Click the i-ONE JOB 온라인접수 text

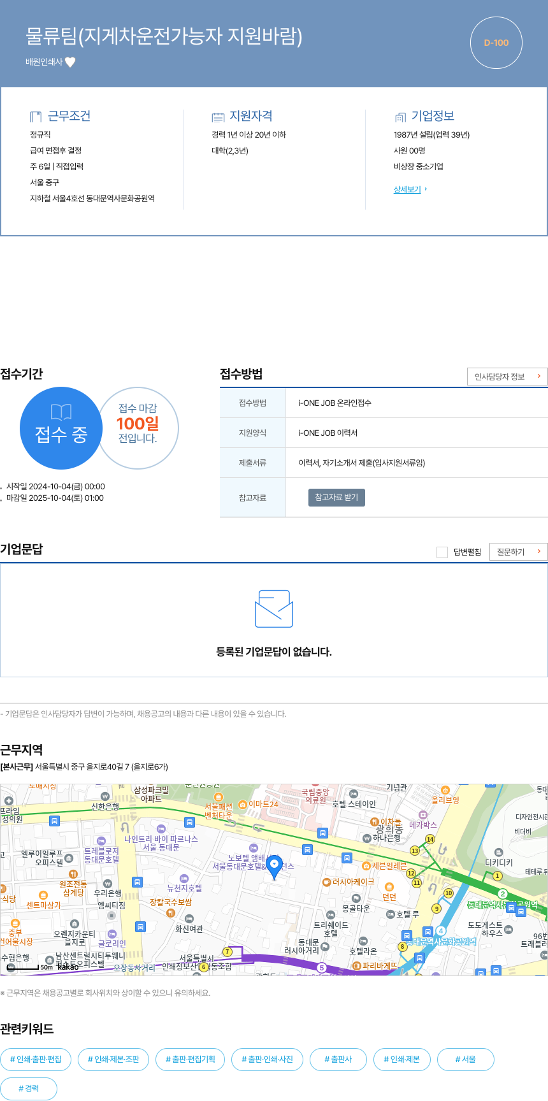point(335,403)
